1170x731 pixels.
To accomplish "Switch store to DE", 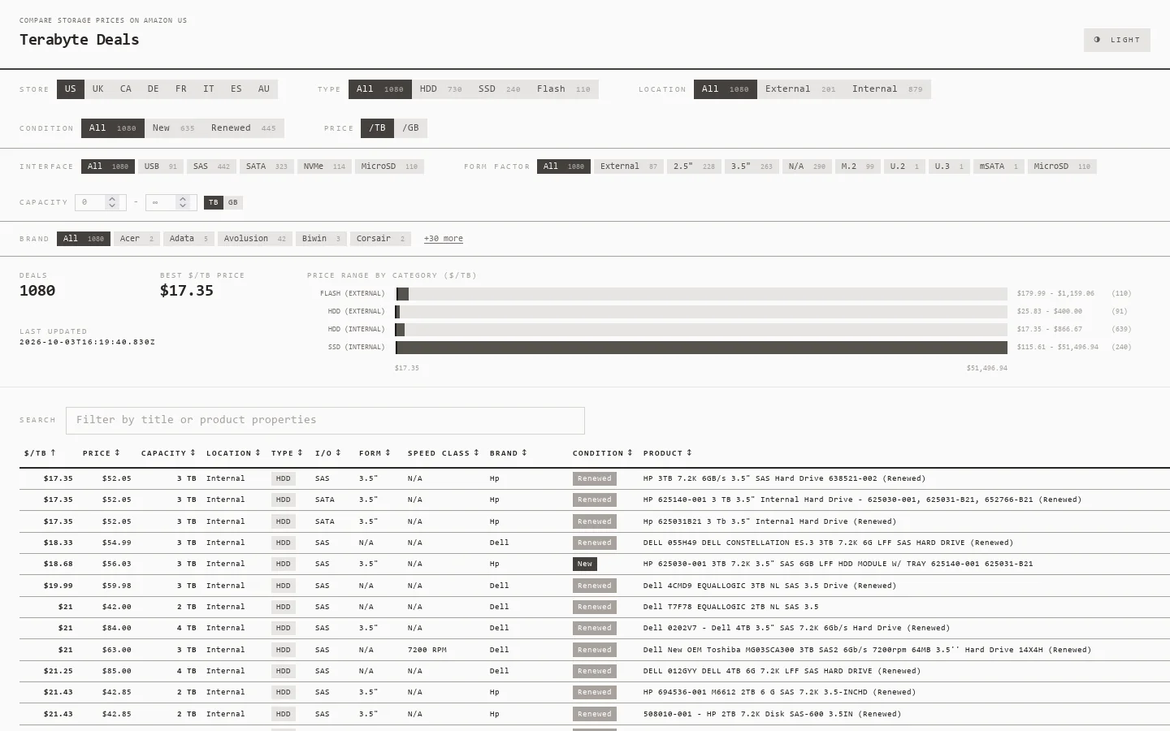I will (153, 89).
